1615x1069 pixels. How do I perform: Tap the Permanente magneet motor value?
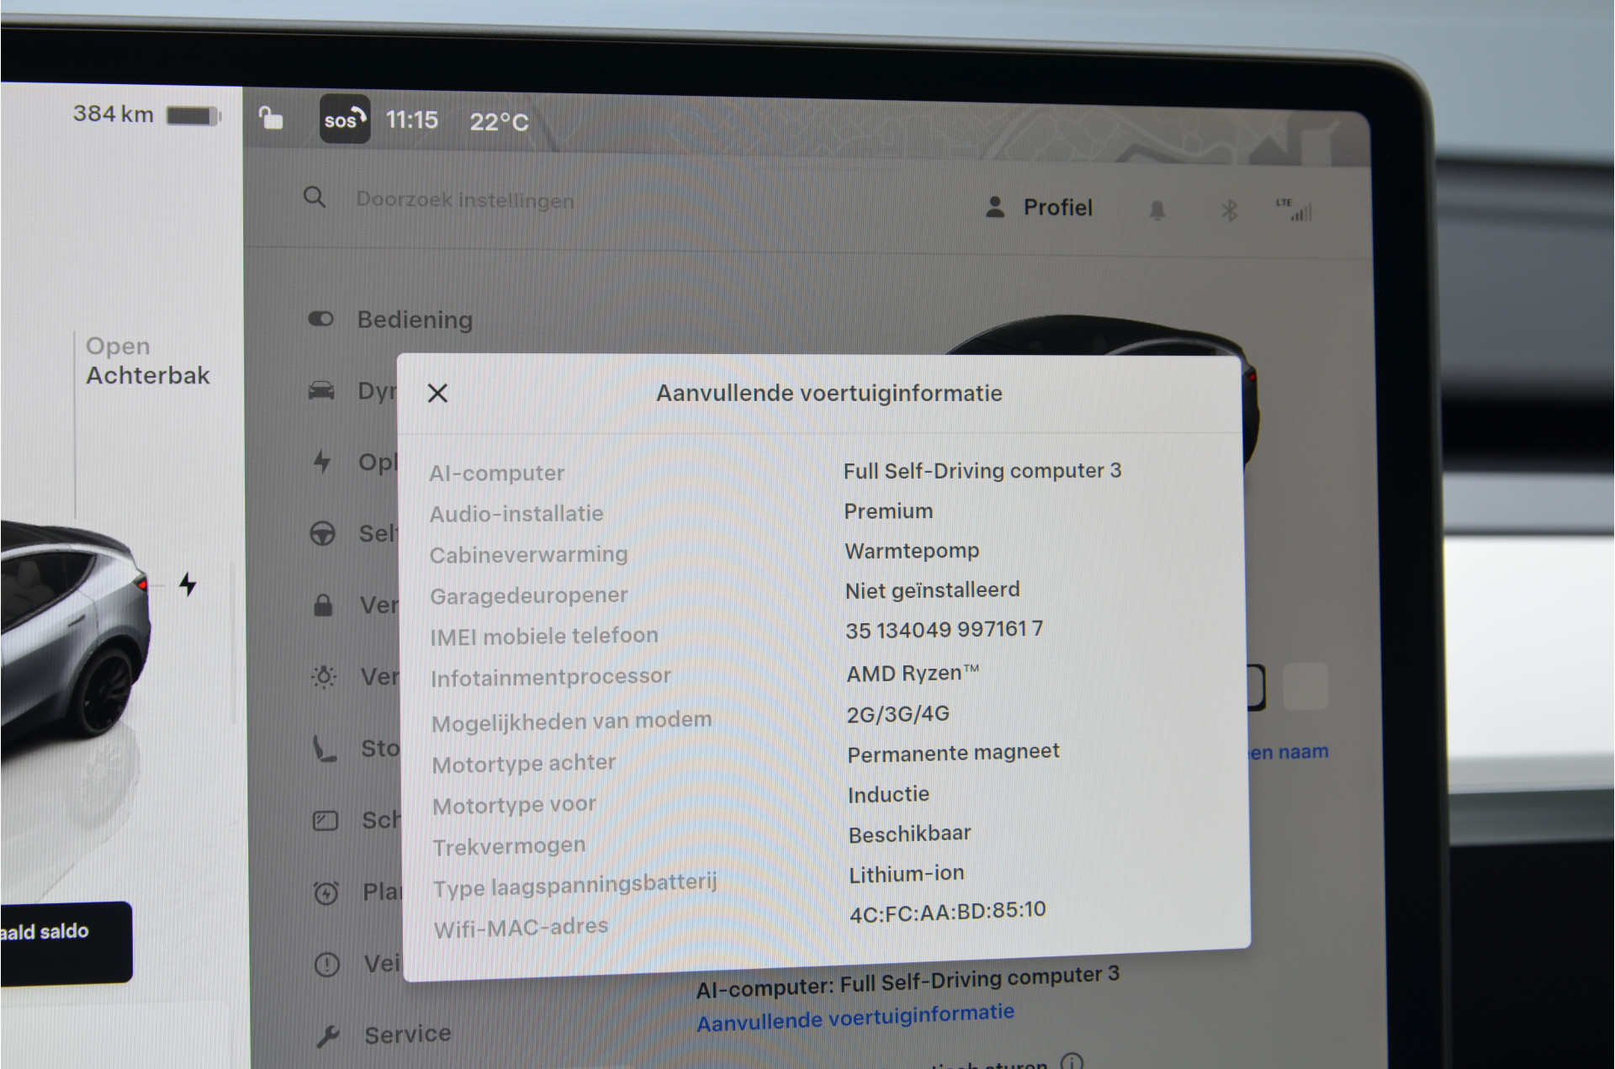tap(954, 753)
